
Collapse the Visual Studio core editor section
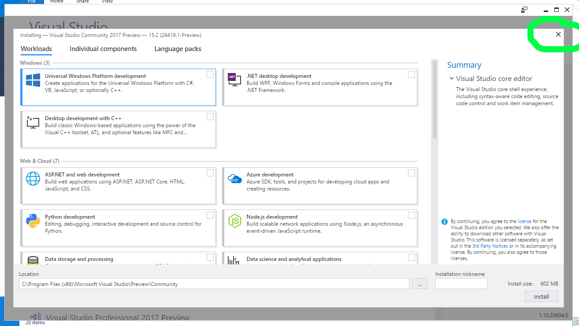point(452,79)
